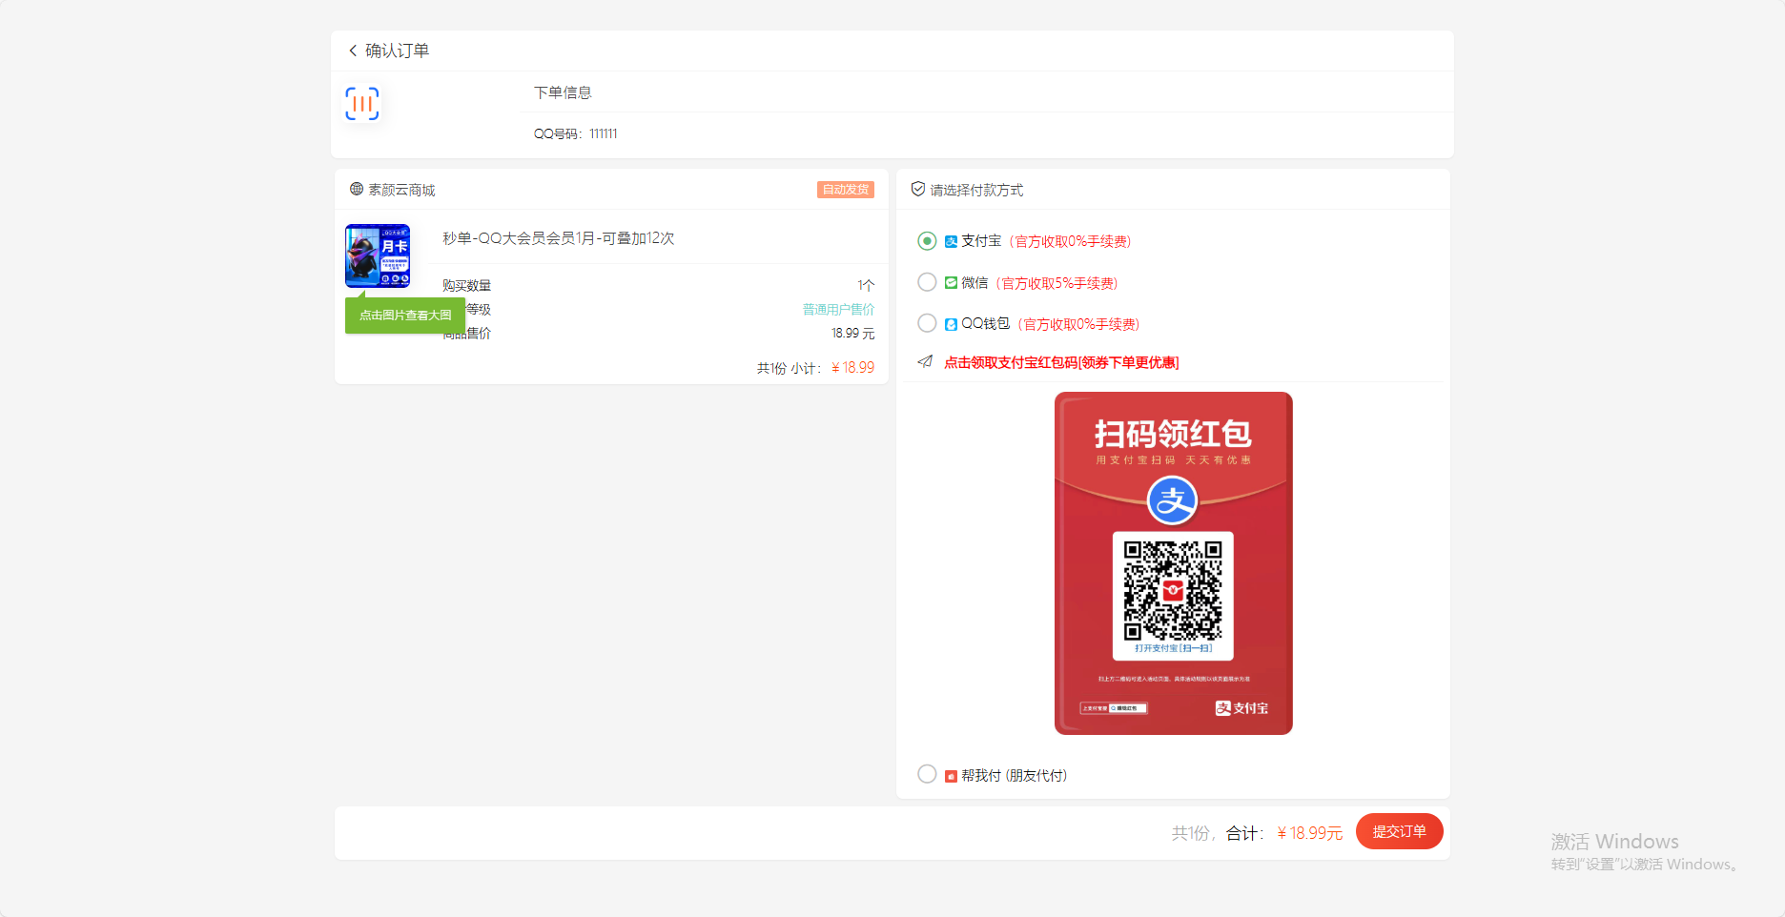
Task: Click the globe icon beside 素颜云商城
Action: (x=357, y=189)
